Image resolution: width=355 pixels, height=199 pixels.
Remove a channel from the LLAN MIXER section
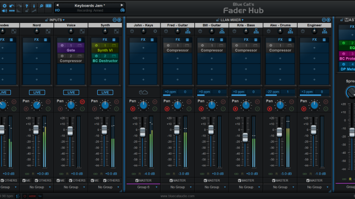click(324, 20)
